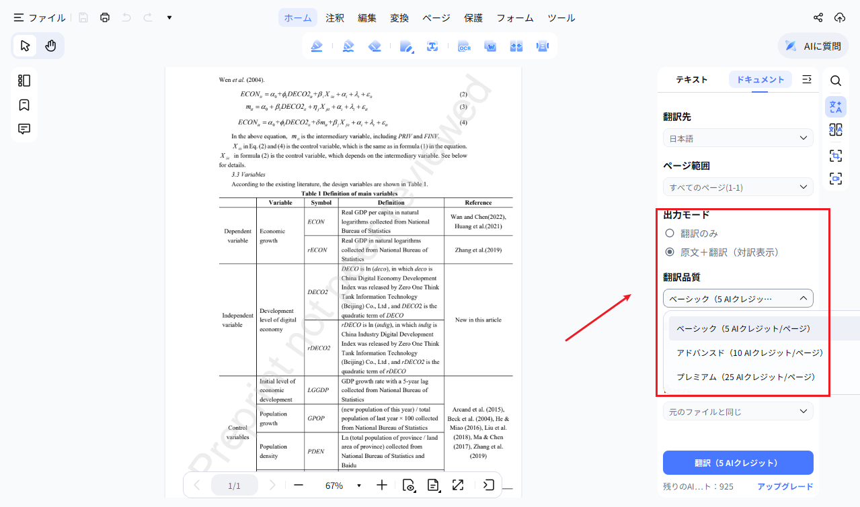Open the zoom percentage dropdown arrow

coord(358,486)
